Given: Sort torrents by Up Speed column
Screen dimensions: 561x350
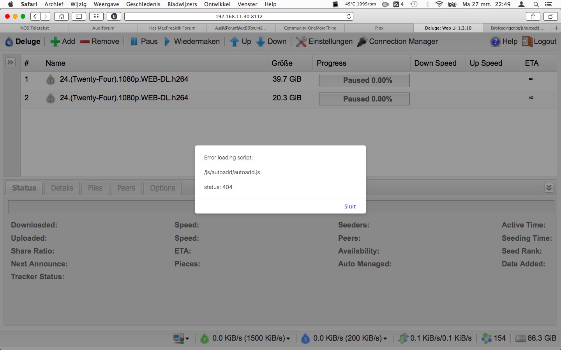Looking at the screenshot, I should (493, 63).
